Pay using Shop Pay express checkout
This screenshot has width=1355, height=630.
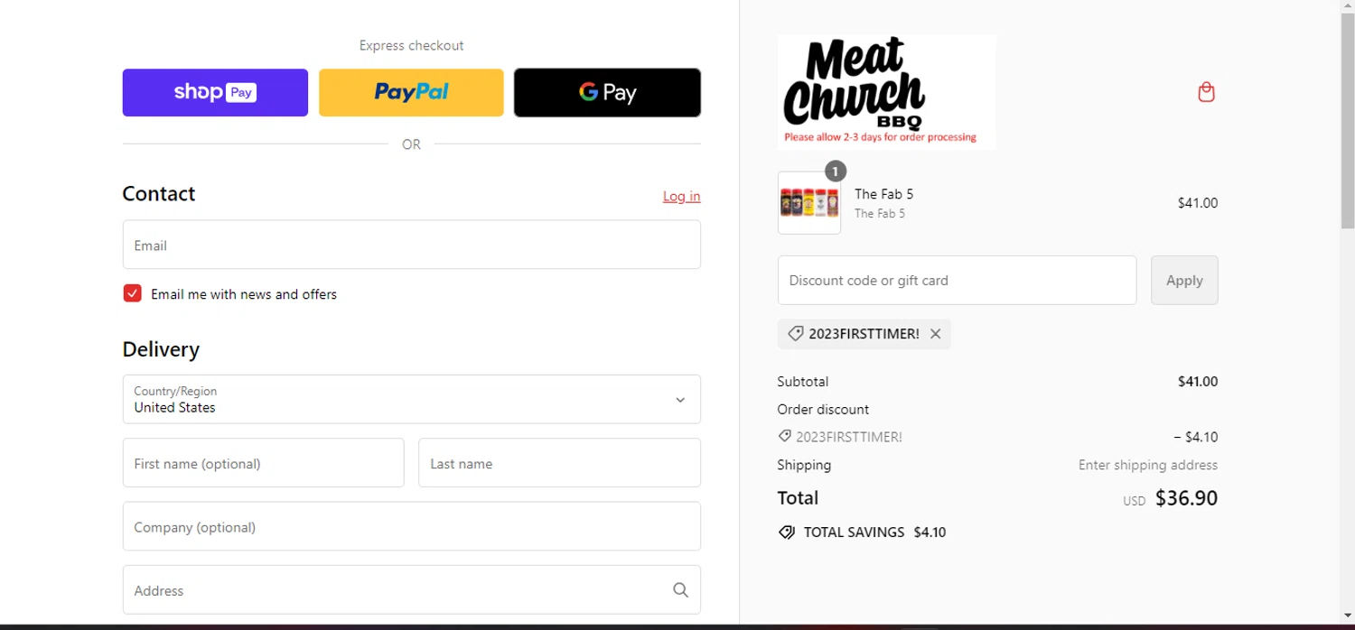[x=215, y=92]
